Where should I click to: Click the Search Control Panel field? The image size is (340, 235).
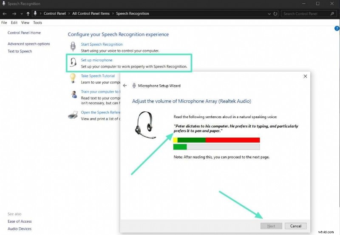click(306, 14)
